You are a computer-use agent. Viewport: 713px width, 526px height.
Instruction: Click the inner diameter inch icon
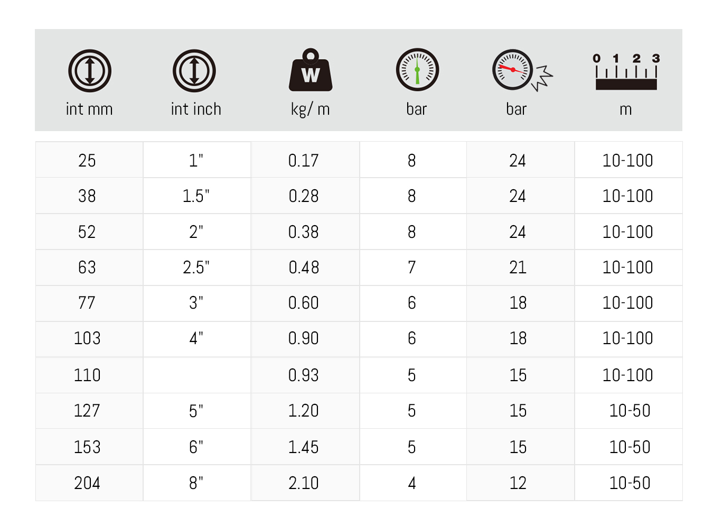click(x=194, y=71)
